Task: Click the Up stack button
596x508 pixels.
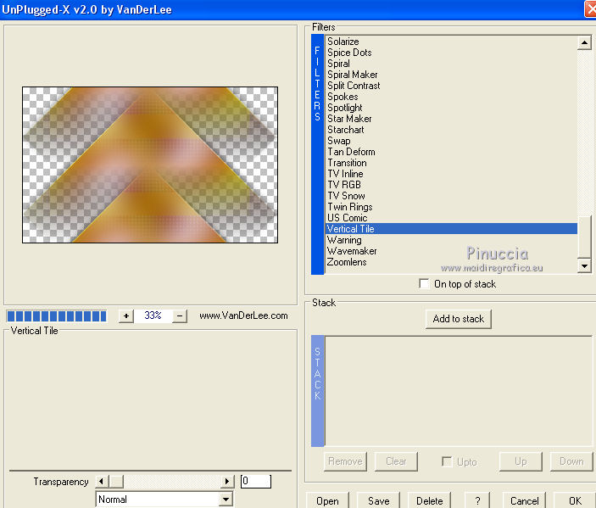Action: click(521, 461)
